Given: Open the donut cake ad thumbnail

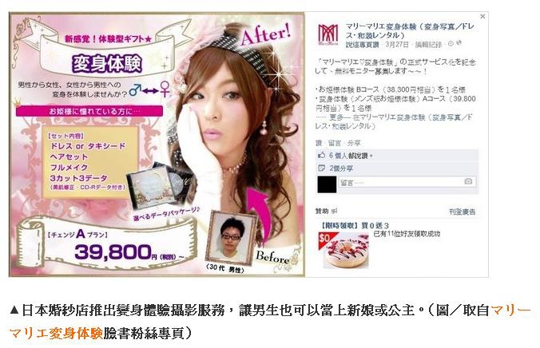Looking at the screenshot, I should [x=343, y=250].
